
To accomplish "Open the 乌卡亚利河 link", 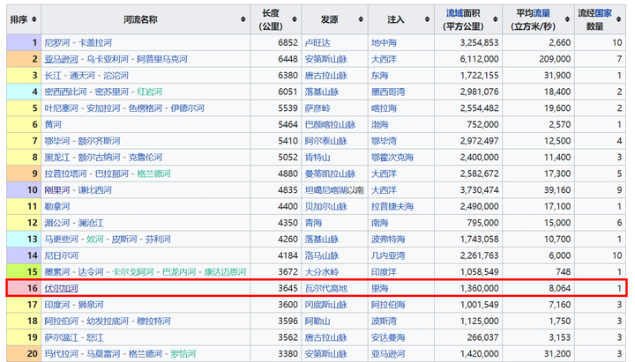I will click(108, 59).
